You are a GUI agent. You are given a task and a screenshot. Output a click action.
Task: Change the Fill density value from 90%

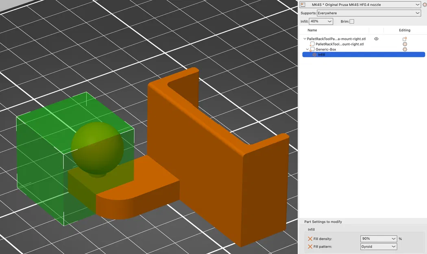point(378,239)
